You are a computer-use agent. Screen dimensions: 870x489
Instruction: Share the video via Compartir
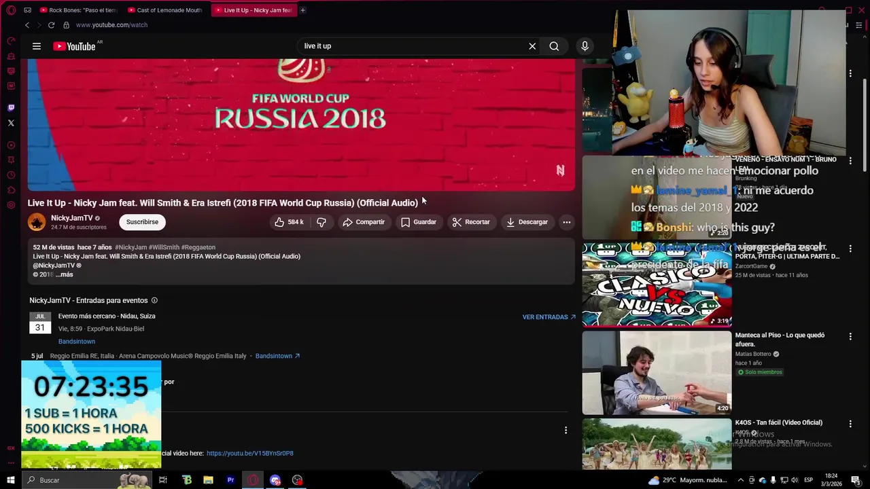pyautogui.click(x=364, y=222)
